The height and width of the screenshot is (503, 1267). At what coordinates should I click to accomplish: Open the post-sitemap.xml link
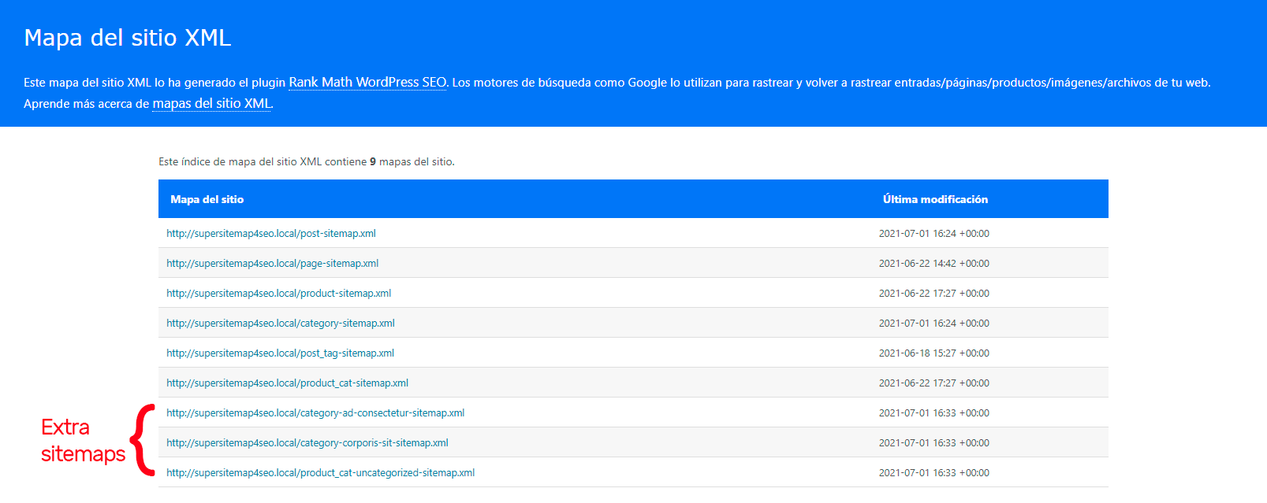tap(271, 234)
